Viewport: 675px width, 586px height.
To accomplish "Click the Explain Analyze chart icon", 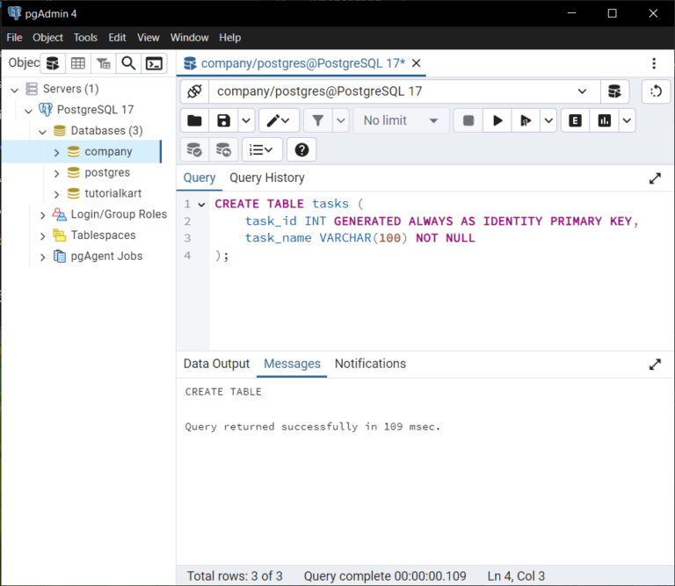I will [605, 120].
